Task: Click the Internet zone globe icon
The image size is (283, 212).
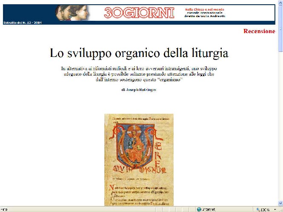Action: 199,209
